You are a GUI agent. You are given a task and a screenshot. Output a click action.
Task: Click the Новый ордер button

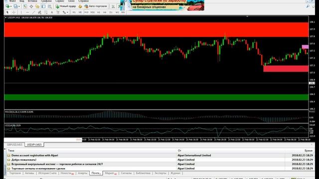66,6
